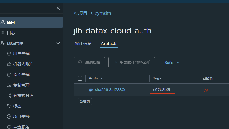
Task: Click the Labels (标签) tag icon
Action: point(9,106)
